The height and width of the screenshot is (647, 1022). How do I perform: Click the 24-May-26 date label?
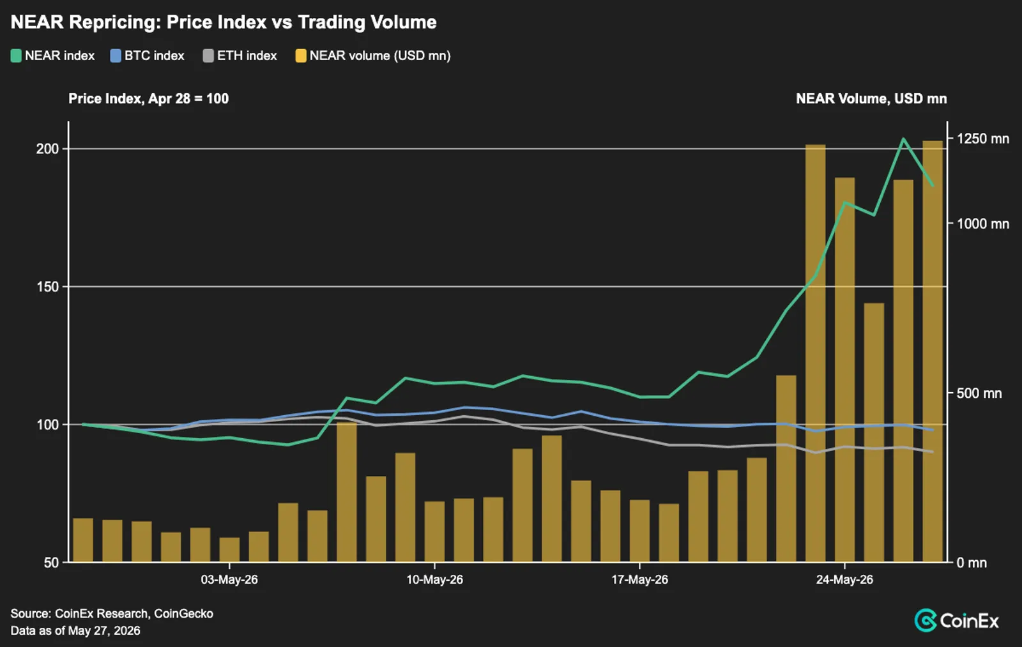pyautogui.click(x=844, y=580)
